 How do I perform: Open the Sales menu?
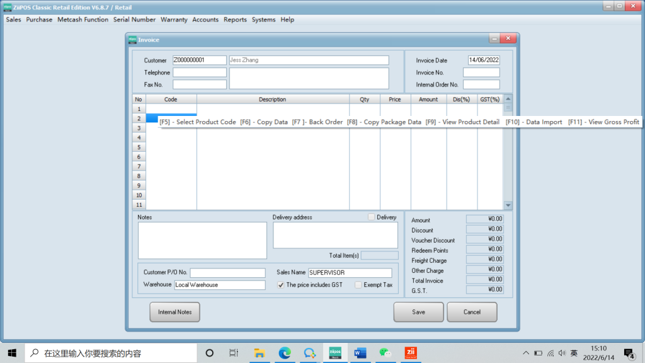pos(13,20)
